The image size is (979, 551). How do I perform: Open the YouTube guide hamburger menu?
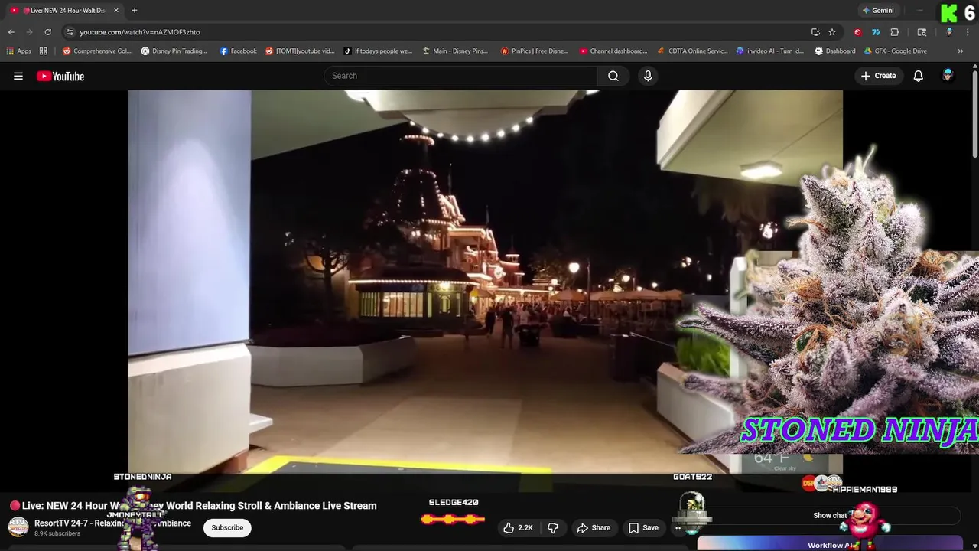click(18, 76)
